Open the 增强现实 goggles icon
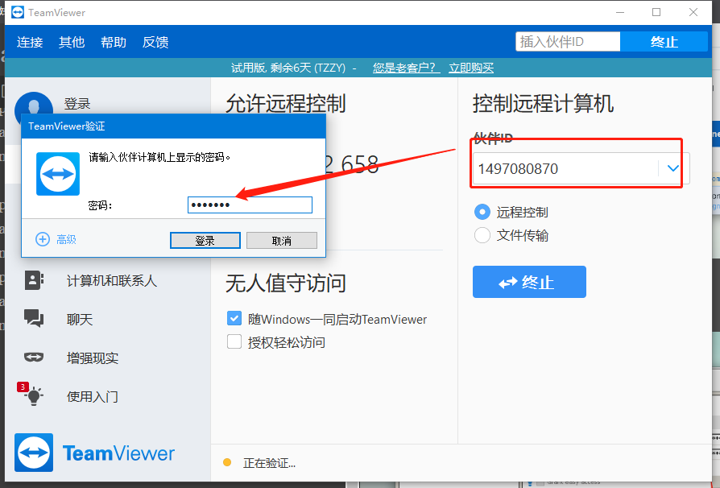720x488 pixels. (34, 358)
